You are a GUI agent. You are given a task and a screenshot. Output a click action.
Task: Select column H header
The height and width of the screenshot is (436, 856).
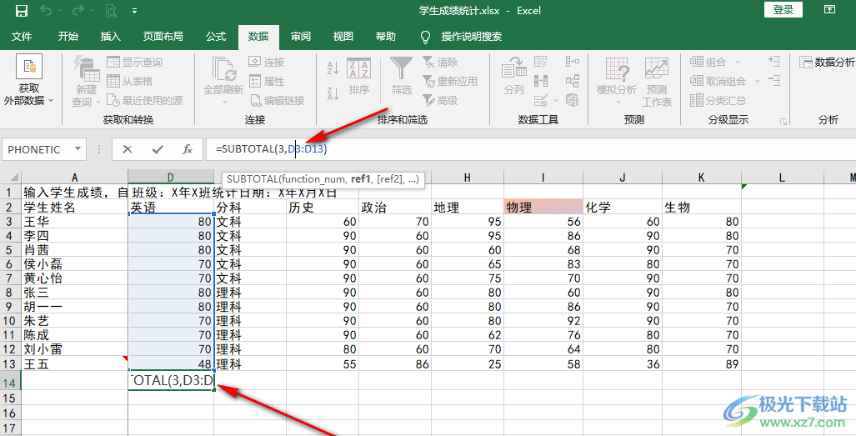[467, 178]
